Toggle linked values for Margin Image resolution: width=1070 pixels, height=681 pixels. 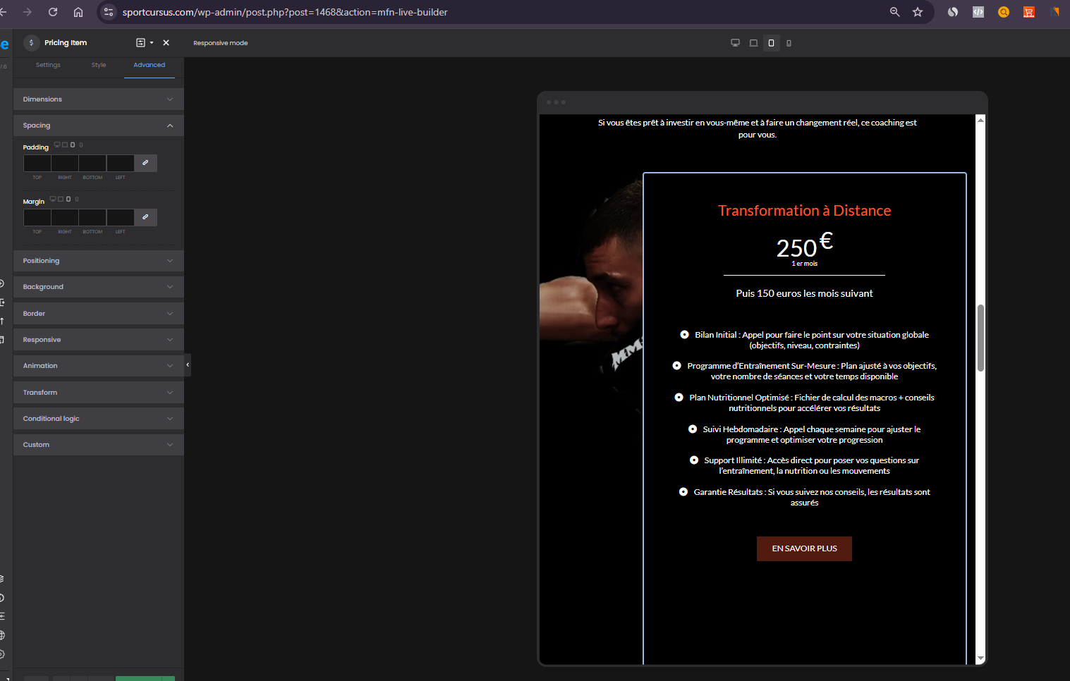145,217
